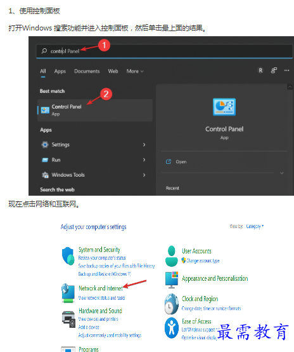
Task: Click Change date, time or number formats link
Action: click(x=212, y=309)
